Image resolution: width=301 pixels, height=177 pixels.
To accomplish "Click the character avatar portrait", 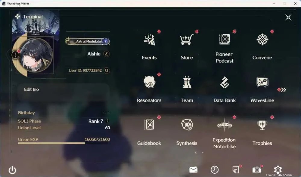I will [36, 55].
